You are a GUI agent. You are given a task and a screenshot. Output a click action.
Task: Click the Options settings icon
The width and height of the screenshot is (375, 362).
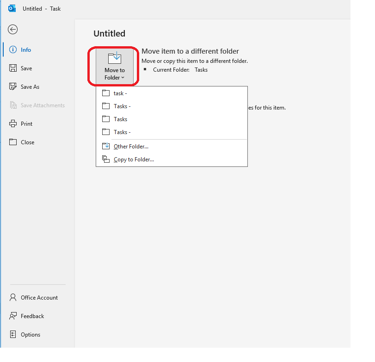(x=13, y=334)
